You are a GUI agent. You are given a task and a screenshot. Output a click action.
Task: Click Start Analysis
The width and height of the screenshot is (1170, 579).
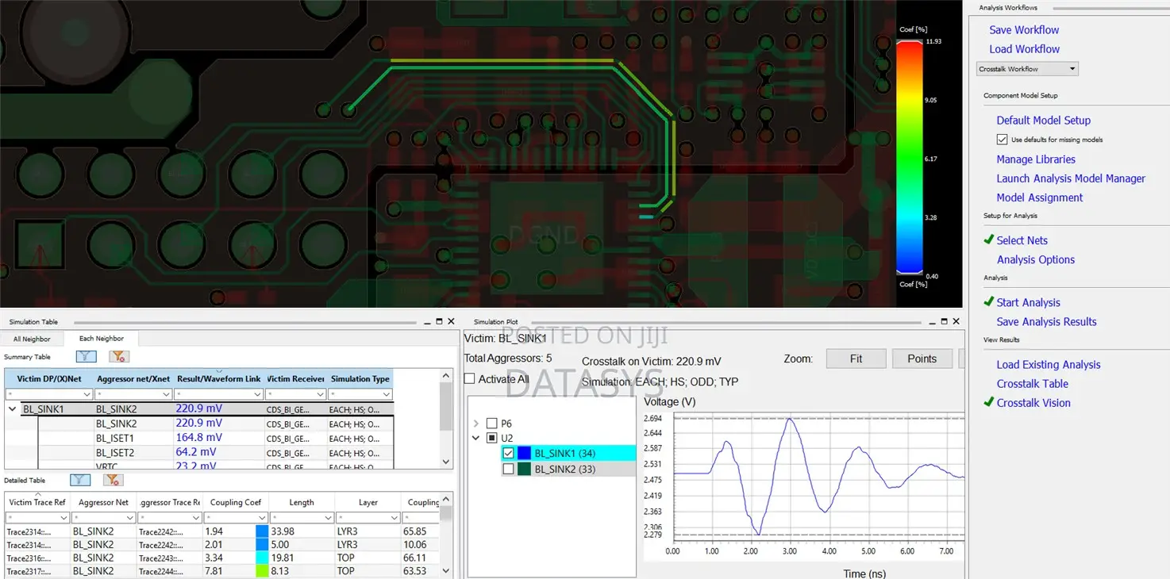click(1028, 302)
